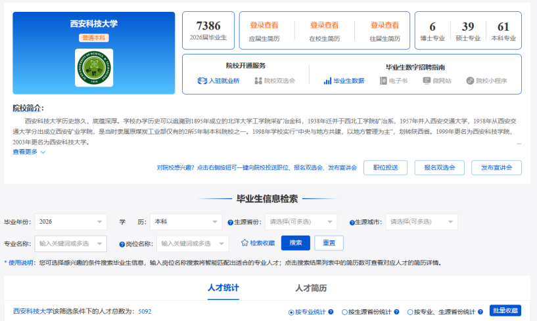Click the 微网站 icon
This screenshot has height=321, width=537.
coord(427,81)
